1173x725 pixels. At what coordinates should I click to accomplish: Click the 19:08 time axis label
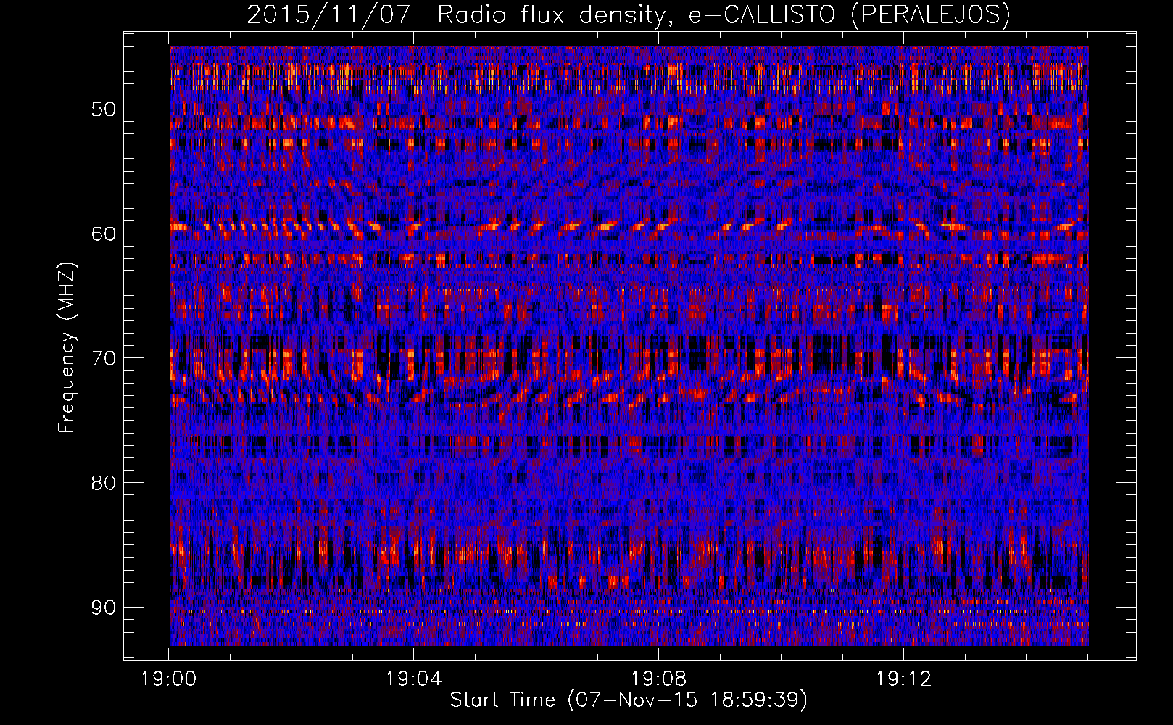[x=659, y=679]
